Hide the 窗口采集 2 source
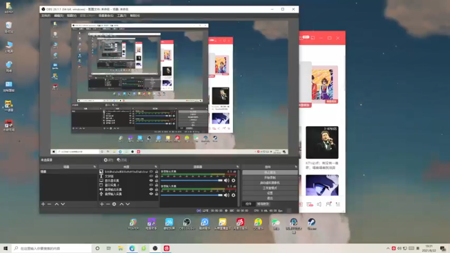Viewport: 450px width, 253px height. pyautogui.click(x=151, y=185)
